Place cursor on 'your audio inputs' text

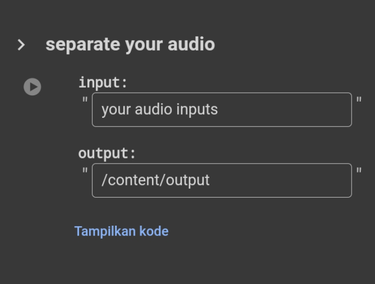click(159, 109)
